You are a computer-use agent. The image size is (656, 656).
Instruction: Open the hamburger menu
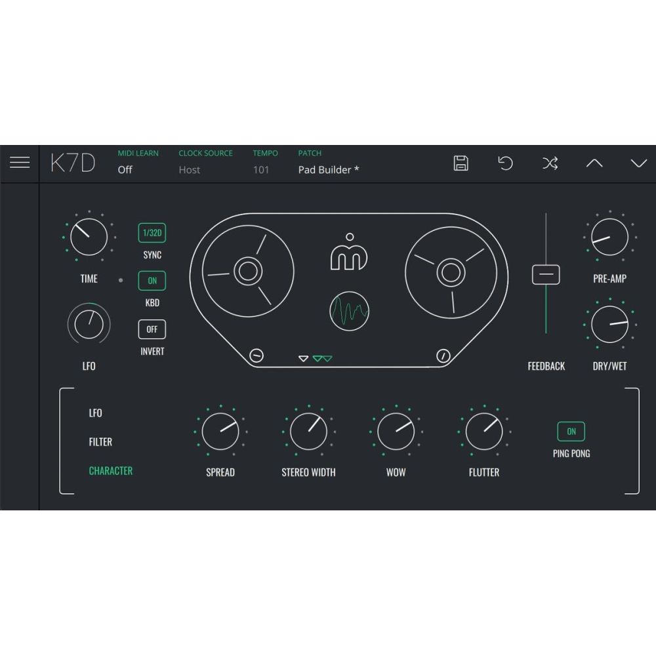coord(20,162)
